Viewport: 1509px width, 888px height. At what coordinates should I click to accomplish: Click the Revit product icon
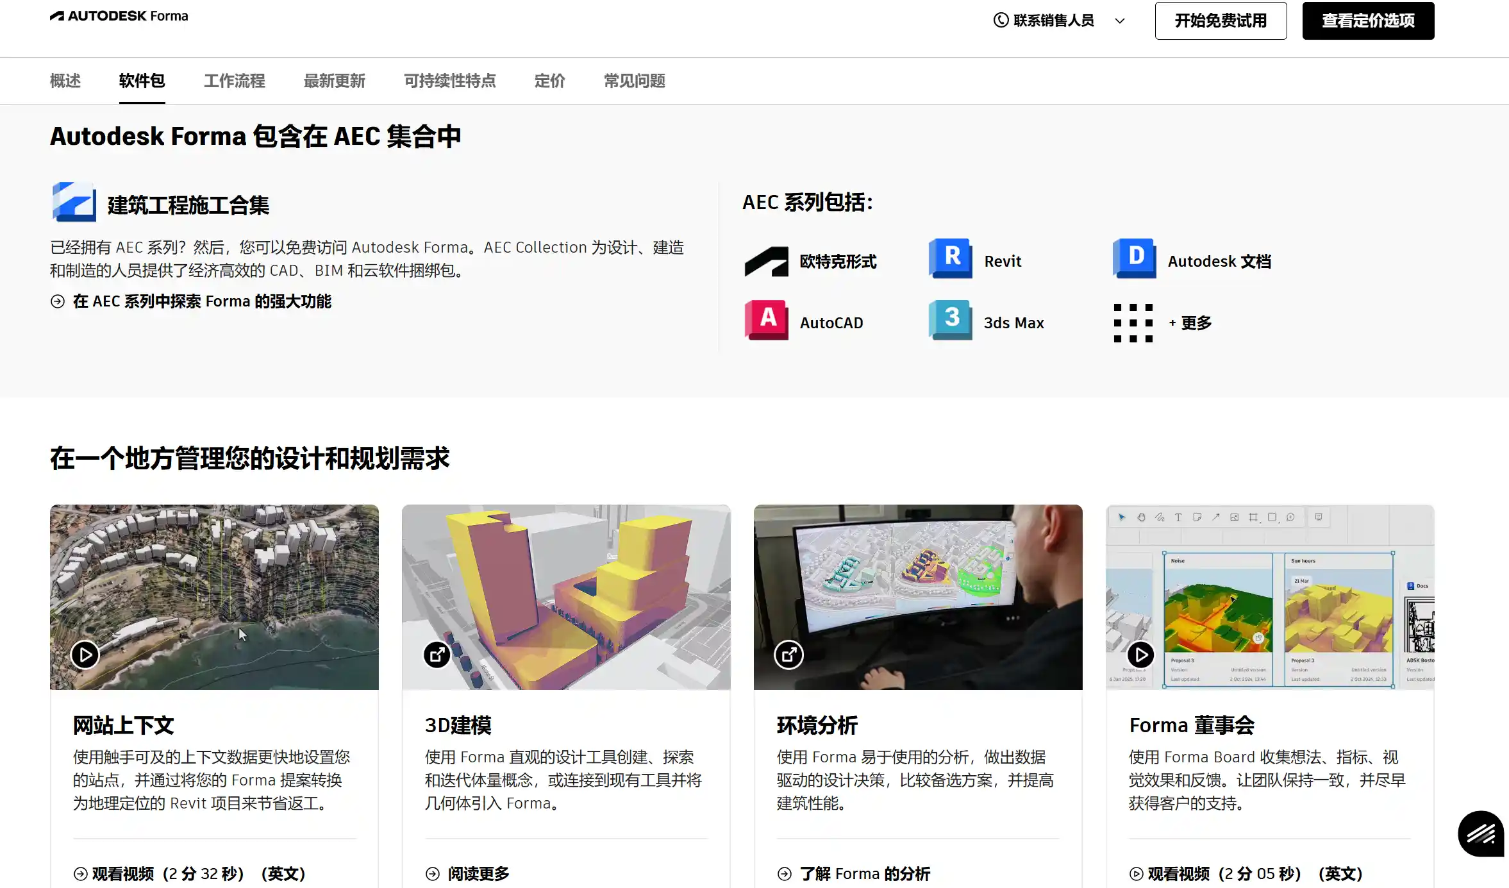950,258
